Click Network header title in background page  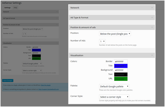point(6,12)
